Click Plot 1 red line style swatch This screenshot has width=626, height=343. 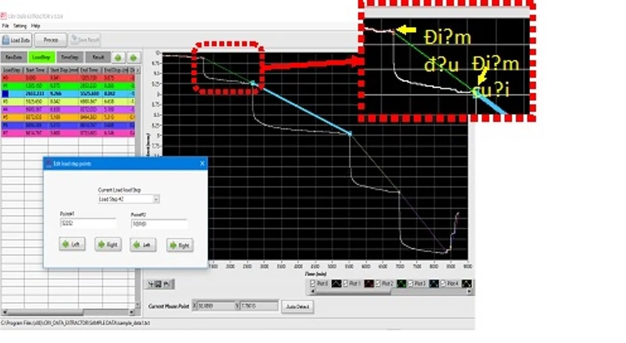click(369, 283)
